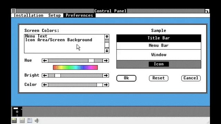Click the first floppy drive icon in the emulator bar
This screenshot has width=221, height=124.
point(14,121)
